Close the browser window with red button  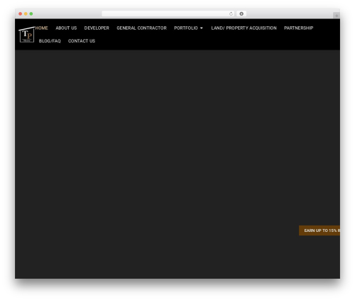click(x=21, y=13)
